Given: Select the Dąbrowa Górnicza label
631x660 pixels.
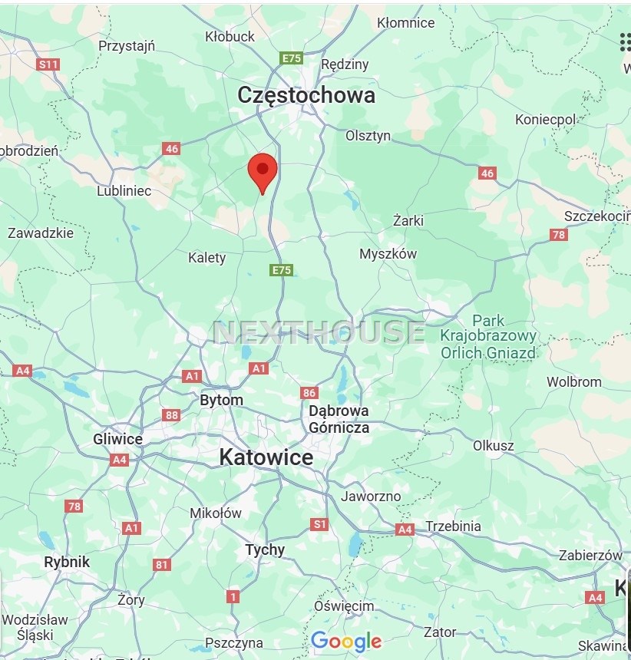Looking at the screenshot, I should 339,419.
